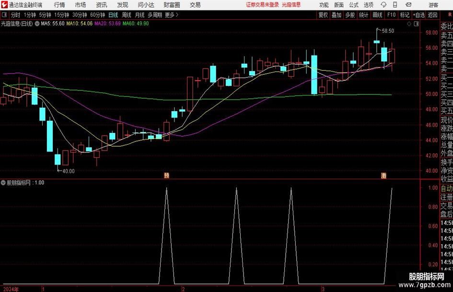
Task: Click the 2024年 time axis label
Action: pos(11,290)
